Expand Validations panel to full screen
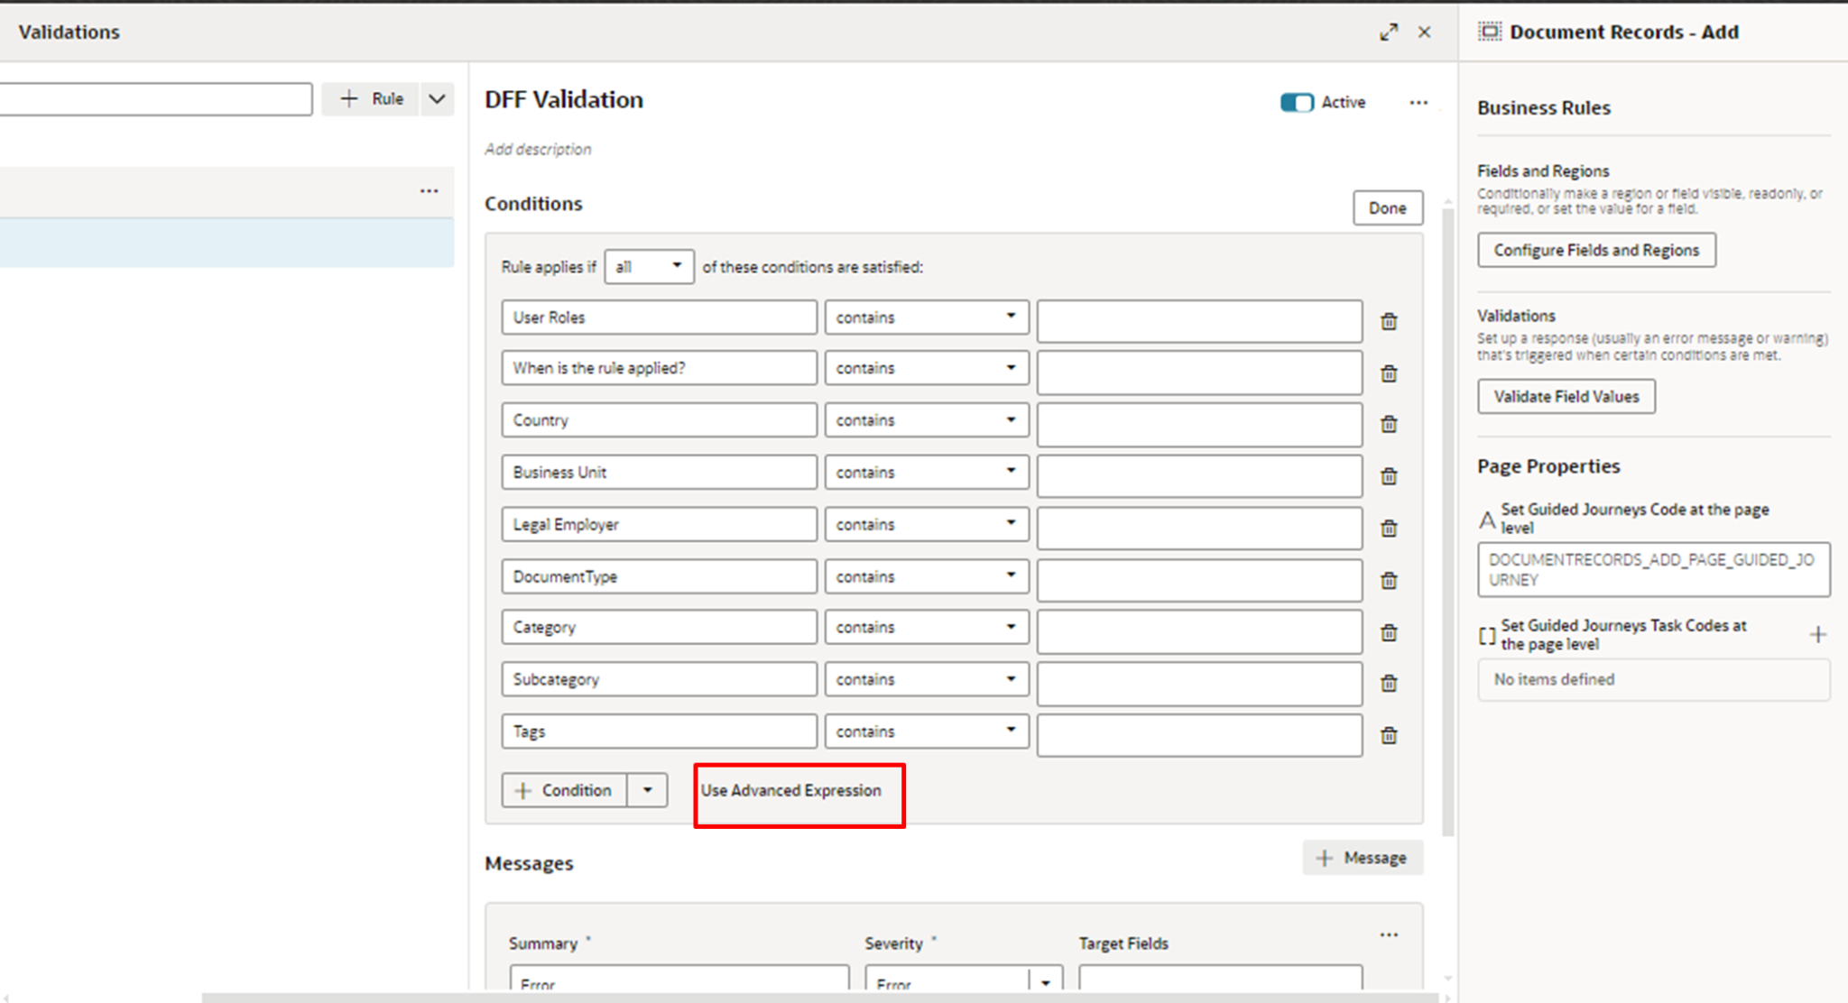The height and width of the screenshot is (1003, 1848). coord(1389,32)
